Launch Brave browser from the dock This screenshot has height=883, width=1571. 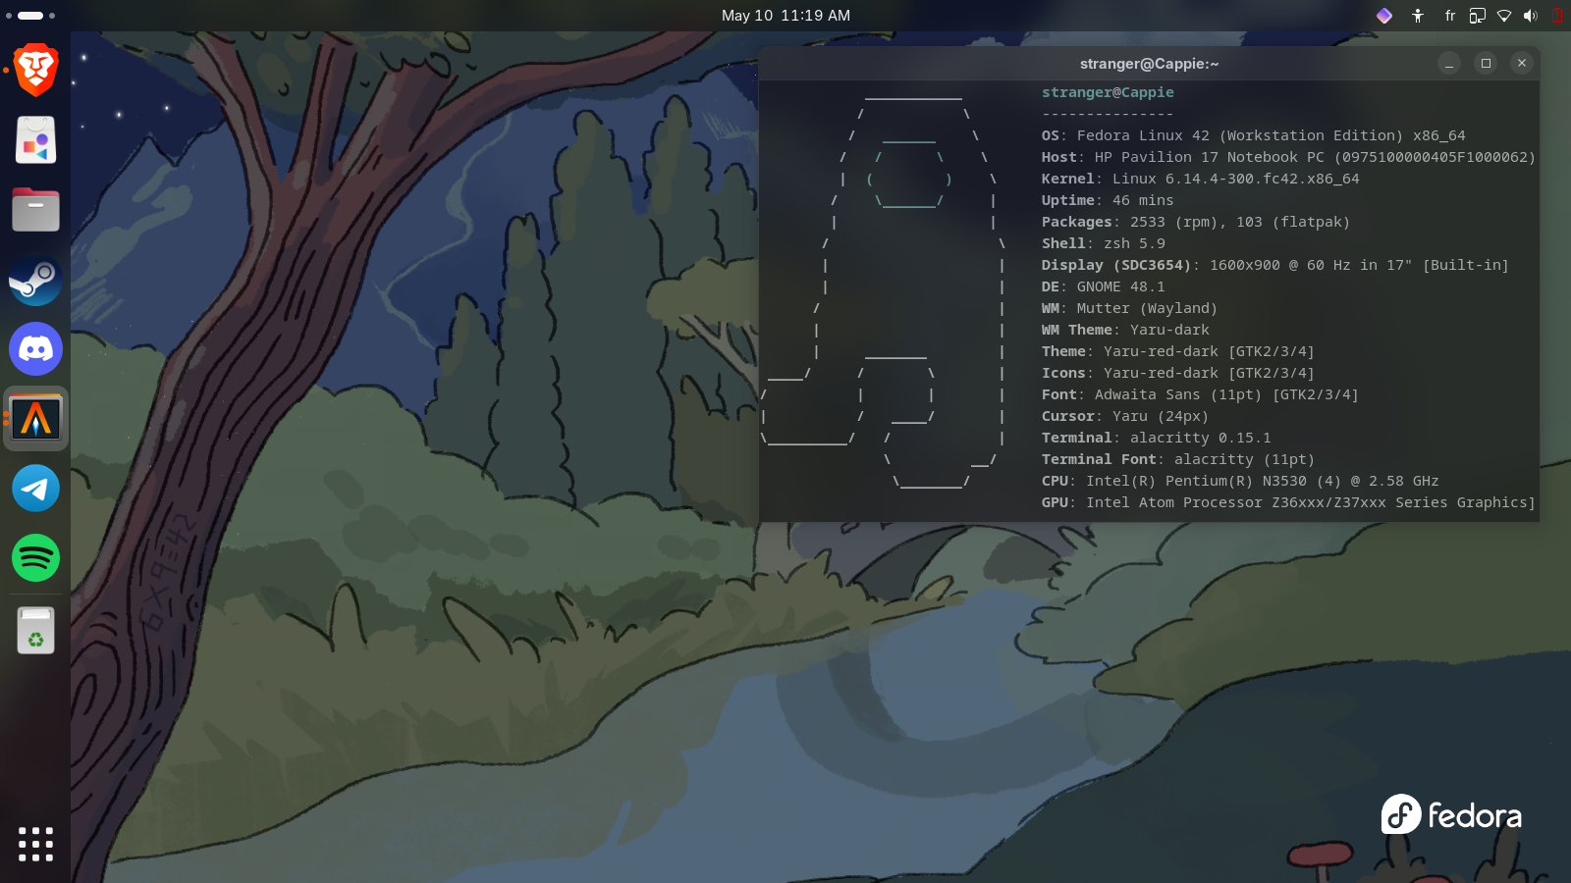click(x=35, y=71)
